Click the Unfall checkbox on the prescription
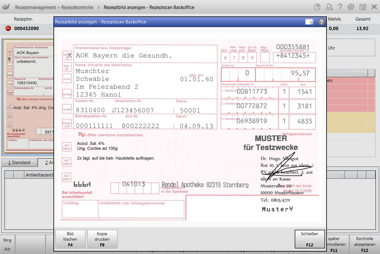 67,109
